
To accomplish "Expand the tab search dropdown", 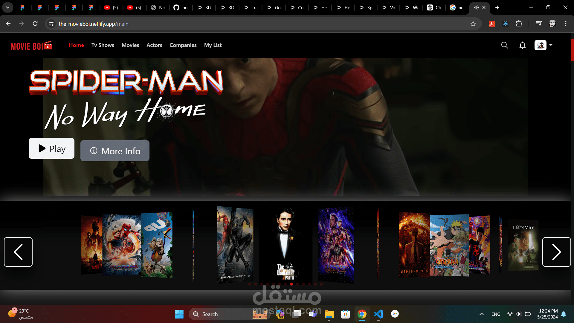I will [7, 7].
